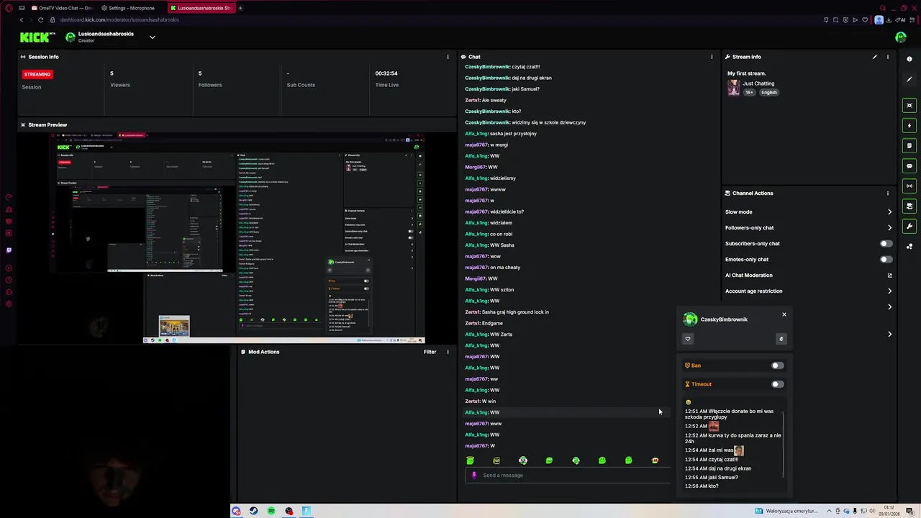Open Session Info three-dot options menu
921x518 pixels.
448,57
